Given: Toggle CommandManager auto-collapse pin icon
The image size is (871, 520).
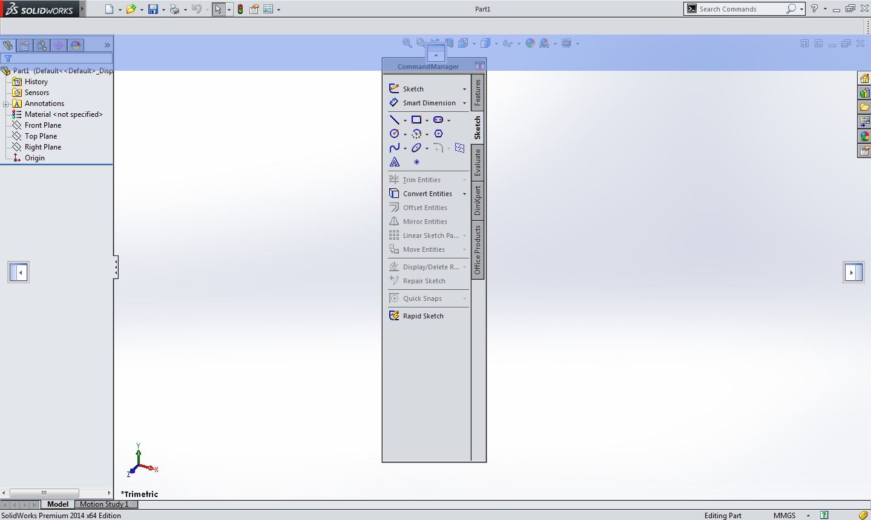Looking at the screenshot, I should 480,66.
